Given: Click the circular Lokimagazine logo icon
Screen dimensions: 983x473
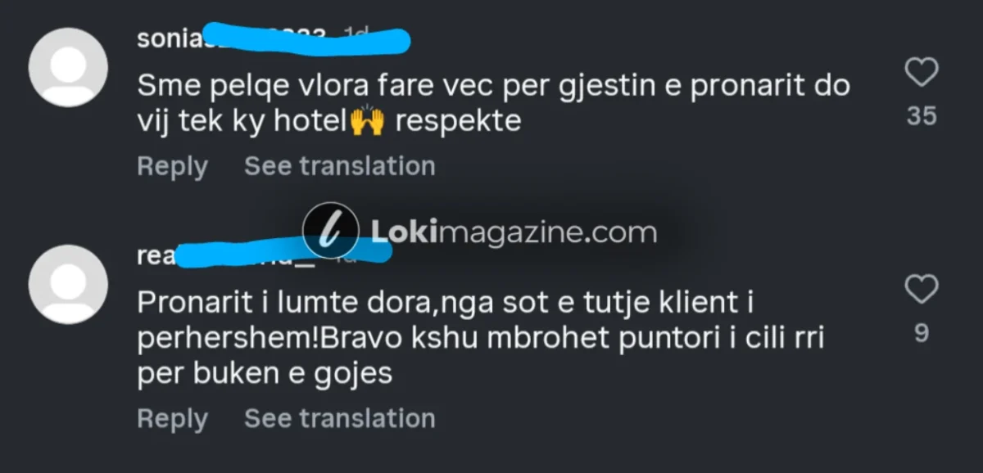Looking at the screenshot, I should tap(331, 231).
